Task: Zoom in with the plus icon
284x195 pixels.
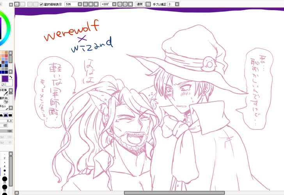Action: pos(91,4)
